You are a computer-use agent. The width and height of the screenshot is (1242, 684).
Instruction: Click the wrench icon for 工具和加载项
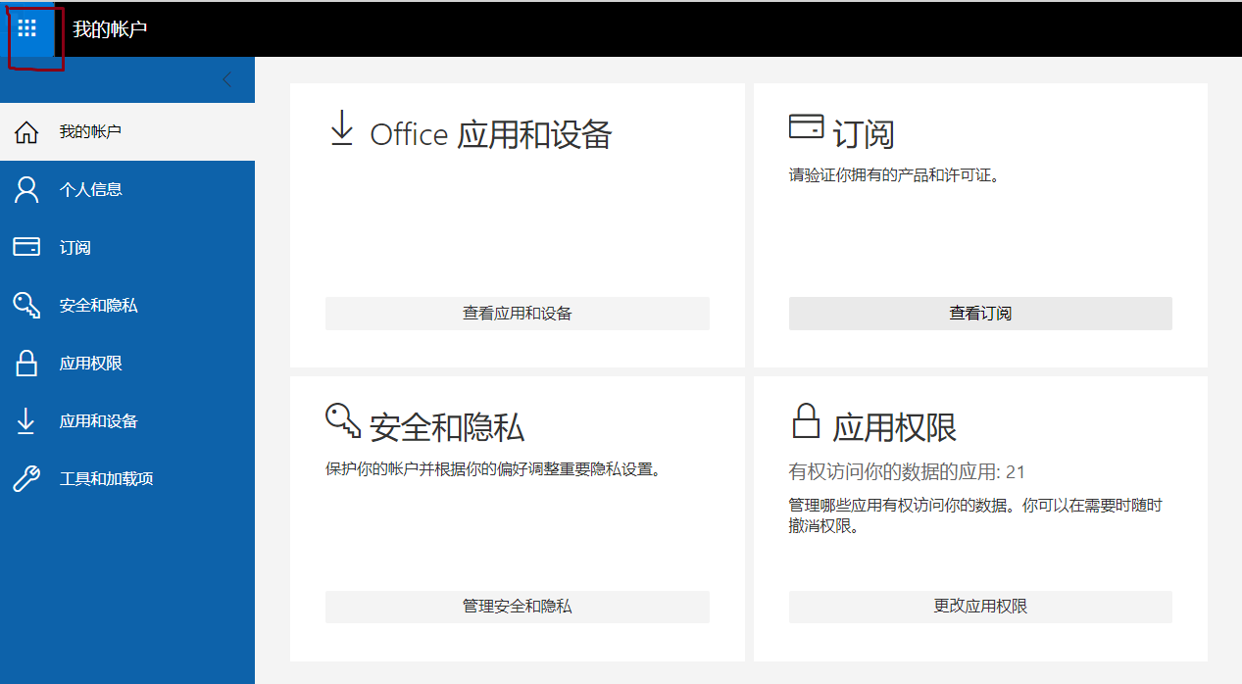tap(26, 478)
